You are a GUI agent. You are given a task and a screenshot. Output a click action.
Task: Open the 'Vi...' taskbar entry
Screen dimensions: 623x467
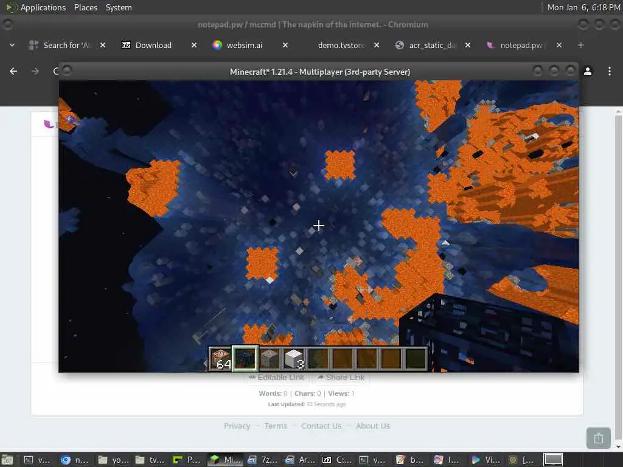click(x=485, y=460)
